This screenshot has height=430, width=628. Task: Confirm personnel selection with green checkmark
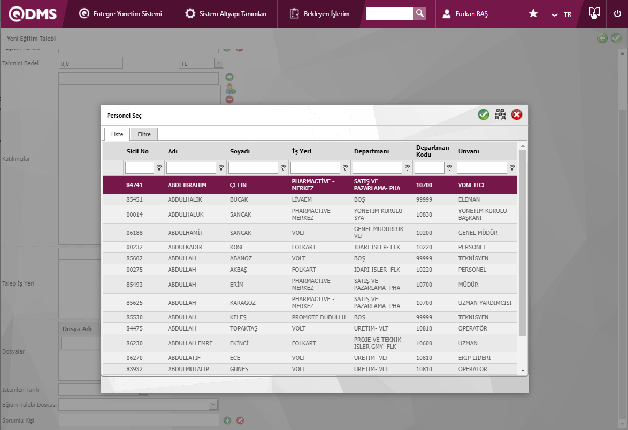coord(484,114)
